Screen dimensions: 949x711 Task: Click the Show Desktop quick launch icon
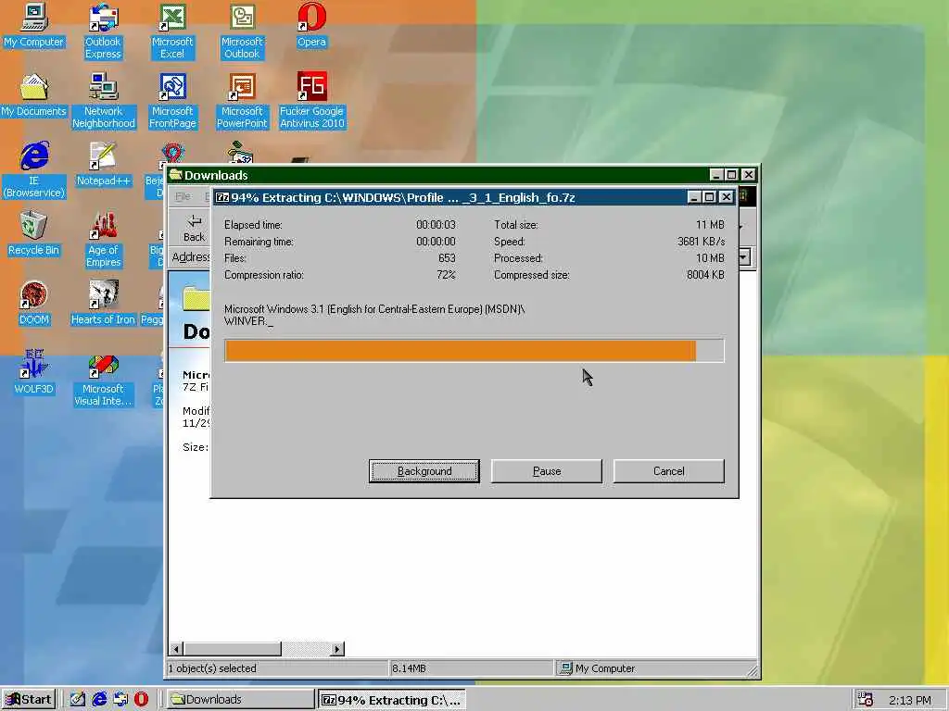78,699
